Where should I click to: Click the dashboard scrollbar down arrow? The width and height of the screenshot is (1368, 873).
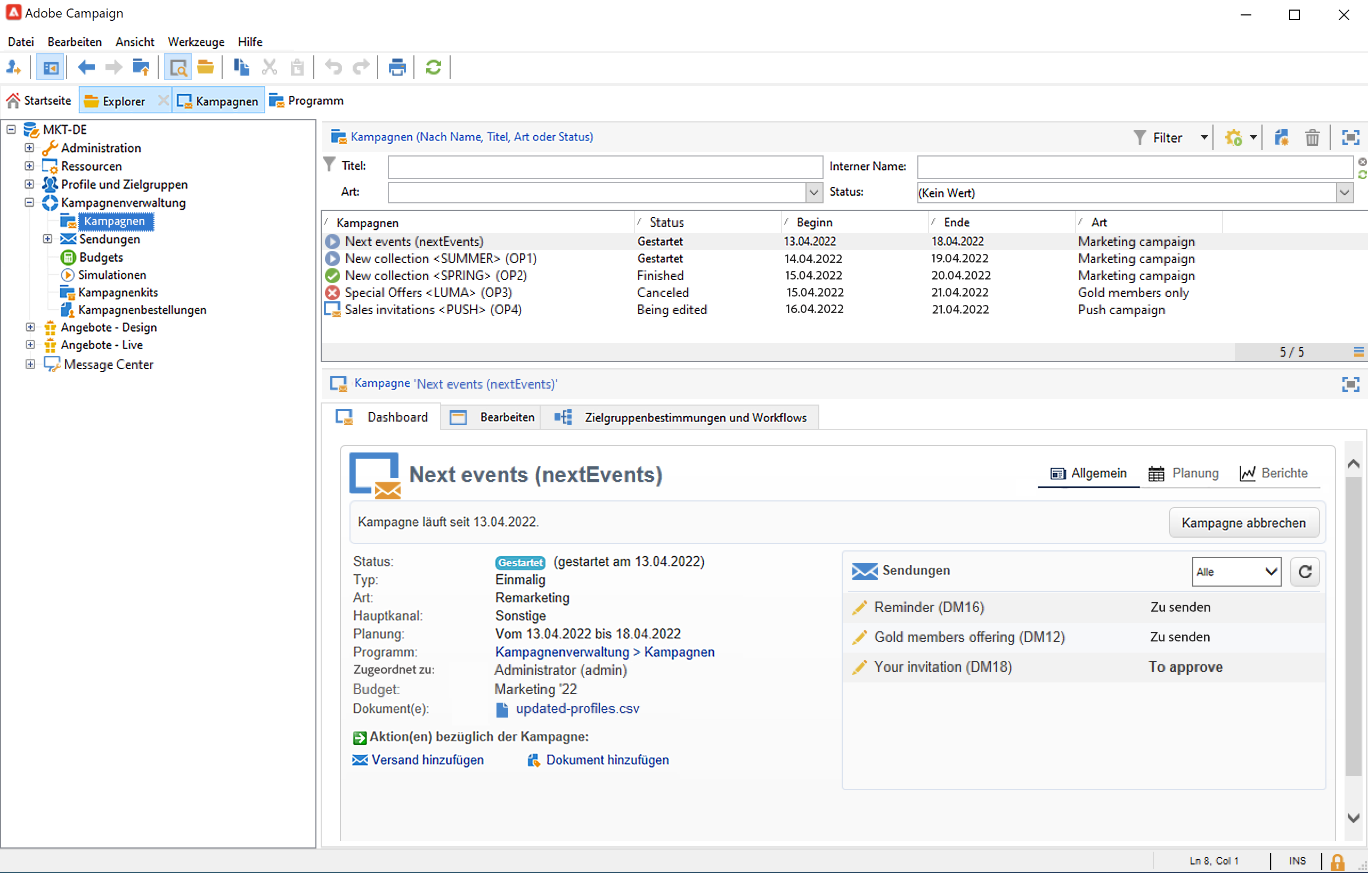click(x=1354, y=818)
